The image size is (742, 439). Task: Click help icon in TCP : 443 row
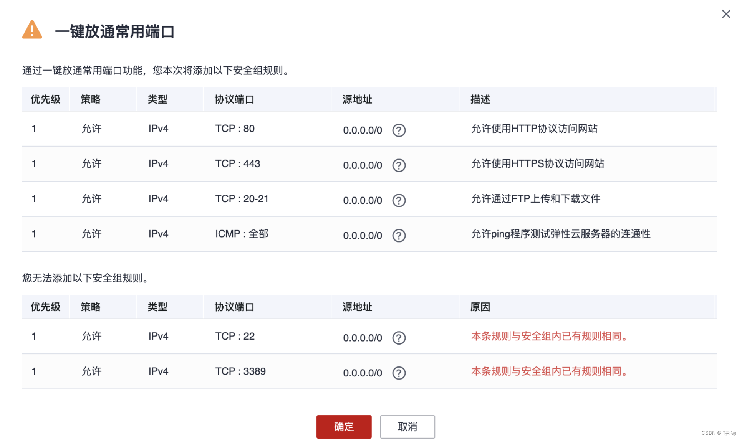tap(399, 165)
